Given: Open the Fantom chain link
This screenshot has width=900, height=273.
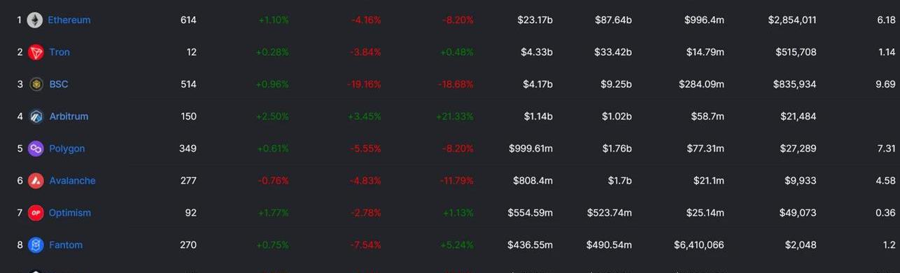Looking at the screenshot, I should [x=66, y=245].
